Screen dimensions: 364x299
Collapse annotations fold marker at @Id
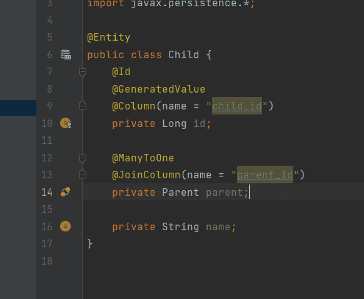coord(83,72)
